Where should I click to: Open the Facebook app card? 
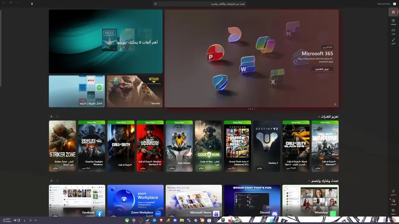tap(77, 201)
